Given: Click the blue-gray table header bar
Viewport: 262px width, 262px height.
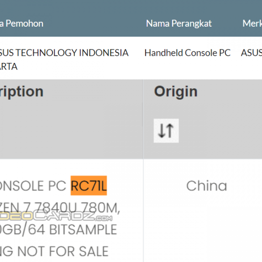Looking at the screenshot, I should click(131, 18).
